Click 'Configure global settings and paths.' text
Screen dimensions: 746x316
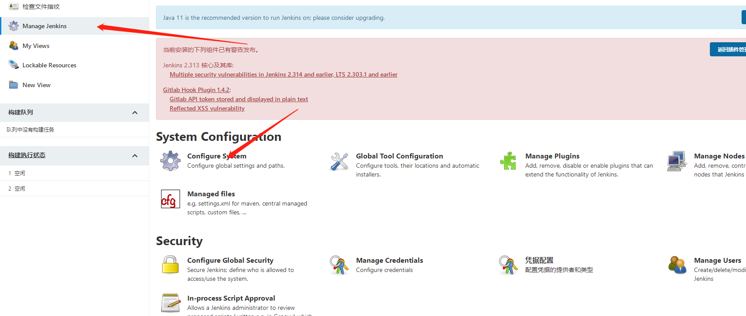tap(236, 165)
